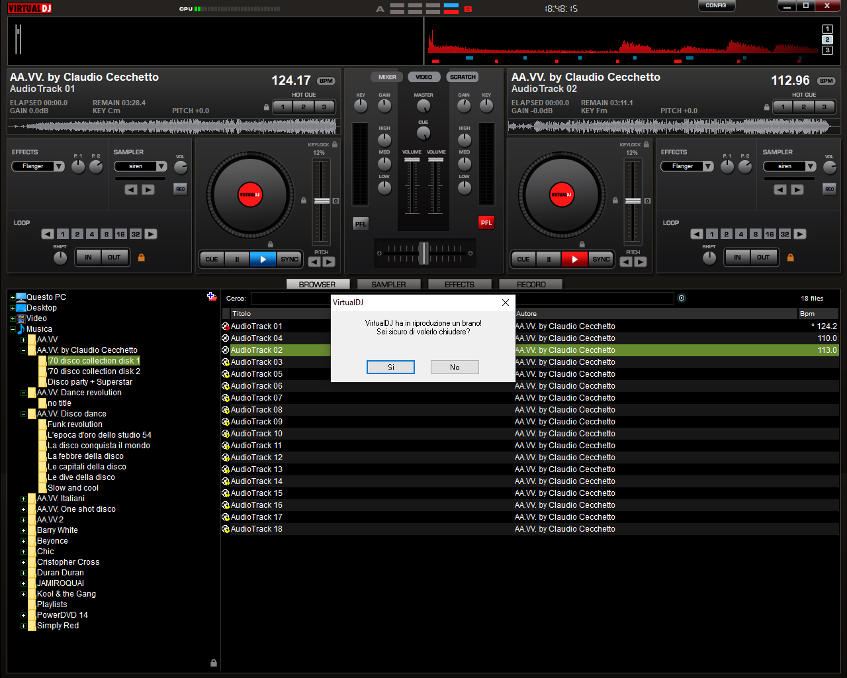Pause the right deck
The width and height of the screenshot is (847, 678).
(x=549, y=259)
